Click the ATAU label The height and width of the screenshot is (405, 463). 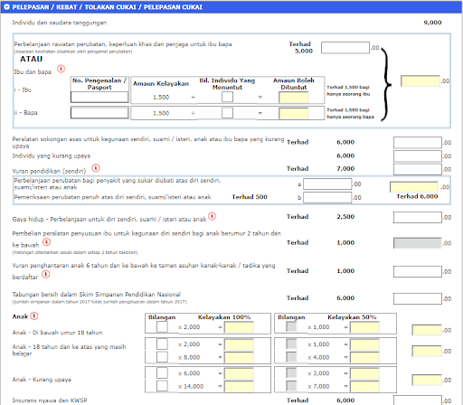(32, 59)
